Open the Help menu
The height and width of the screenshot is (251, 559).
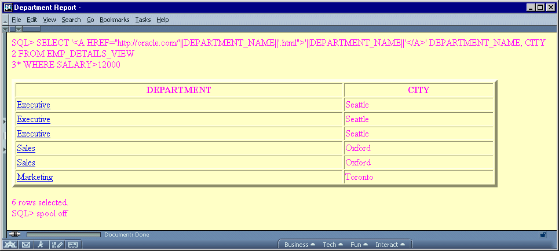pyautogui.click(x=163, y=20)
